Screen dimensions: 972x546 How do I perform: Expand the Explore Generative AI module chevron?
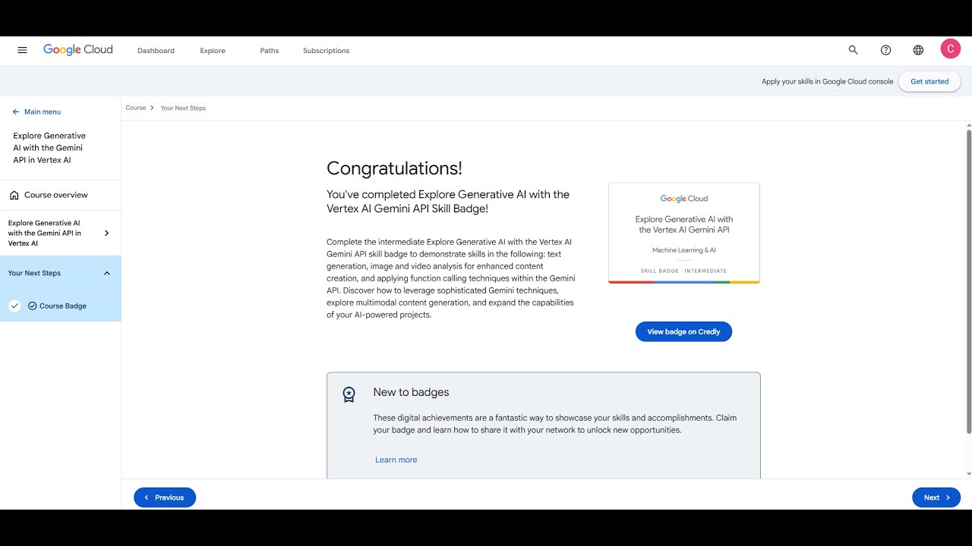click(x=106, y=233)
